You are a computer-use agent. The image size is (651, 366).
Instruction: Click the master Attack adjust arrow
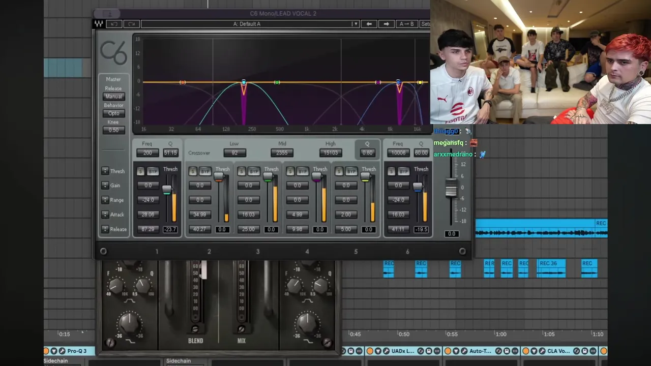(105, 215)
